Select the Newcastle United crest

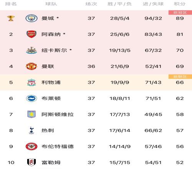tap(31, 50)
